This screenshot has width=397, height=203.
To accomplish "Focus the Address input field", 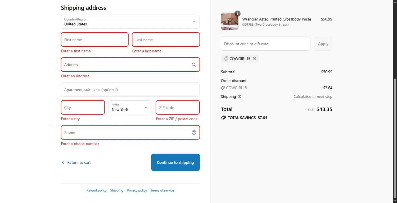I will point(130,65).
